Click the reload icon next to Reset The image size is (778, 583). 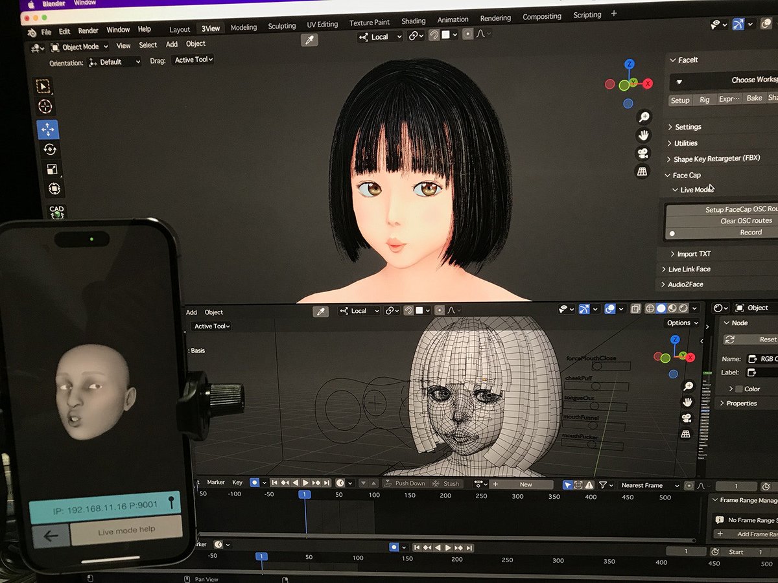pyautogui.click(x=729, y=339)
